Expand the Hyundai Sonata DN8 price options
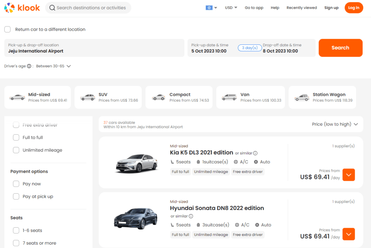 [349, 234]
